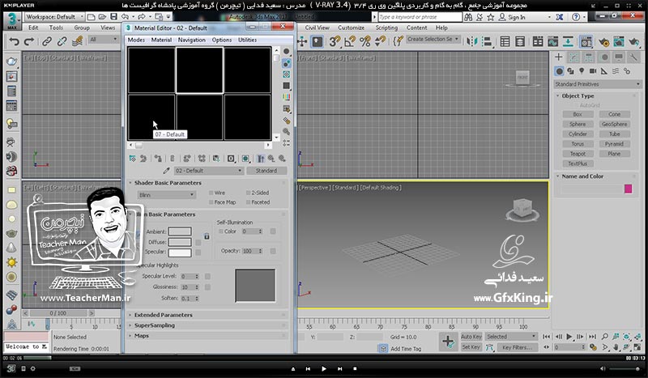Open Rendered Frame Window icon
The image size is (648, 378).
click(x=619, y=41)
